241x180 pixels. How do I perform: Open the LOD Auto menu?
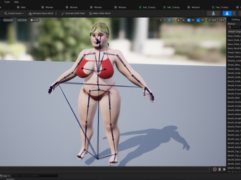22,20
